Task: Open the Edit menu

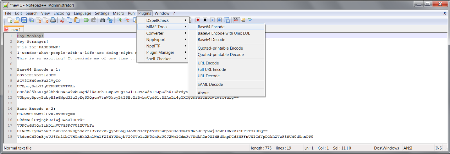Action: [x=19, y=13]
